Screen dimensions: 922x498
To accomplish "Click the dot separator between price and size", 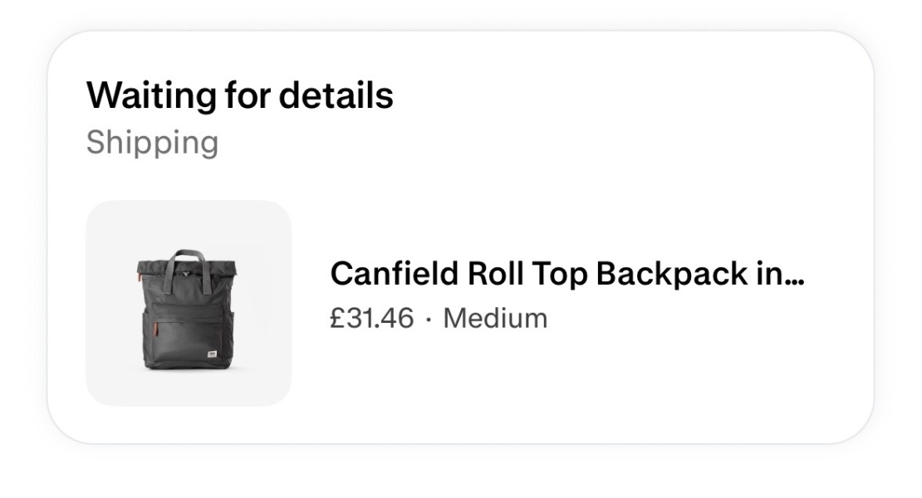I will click(x=428, y=318).
